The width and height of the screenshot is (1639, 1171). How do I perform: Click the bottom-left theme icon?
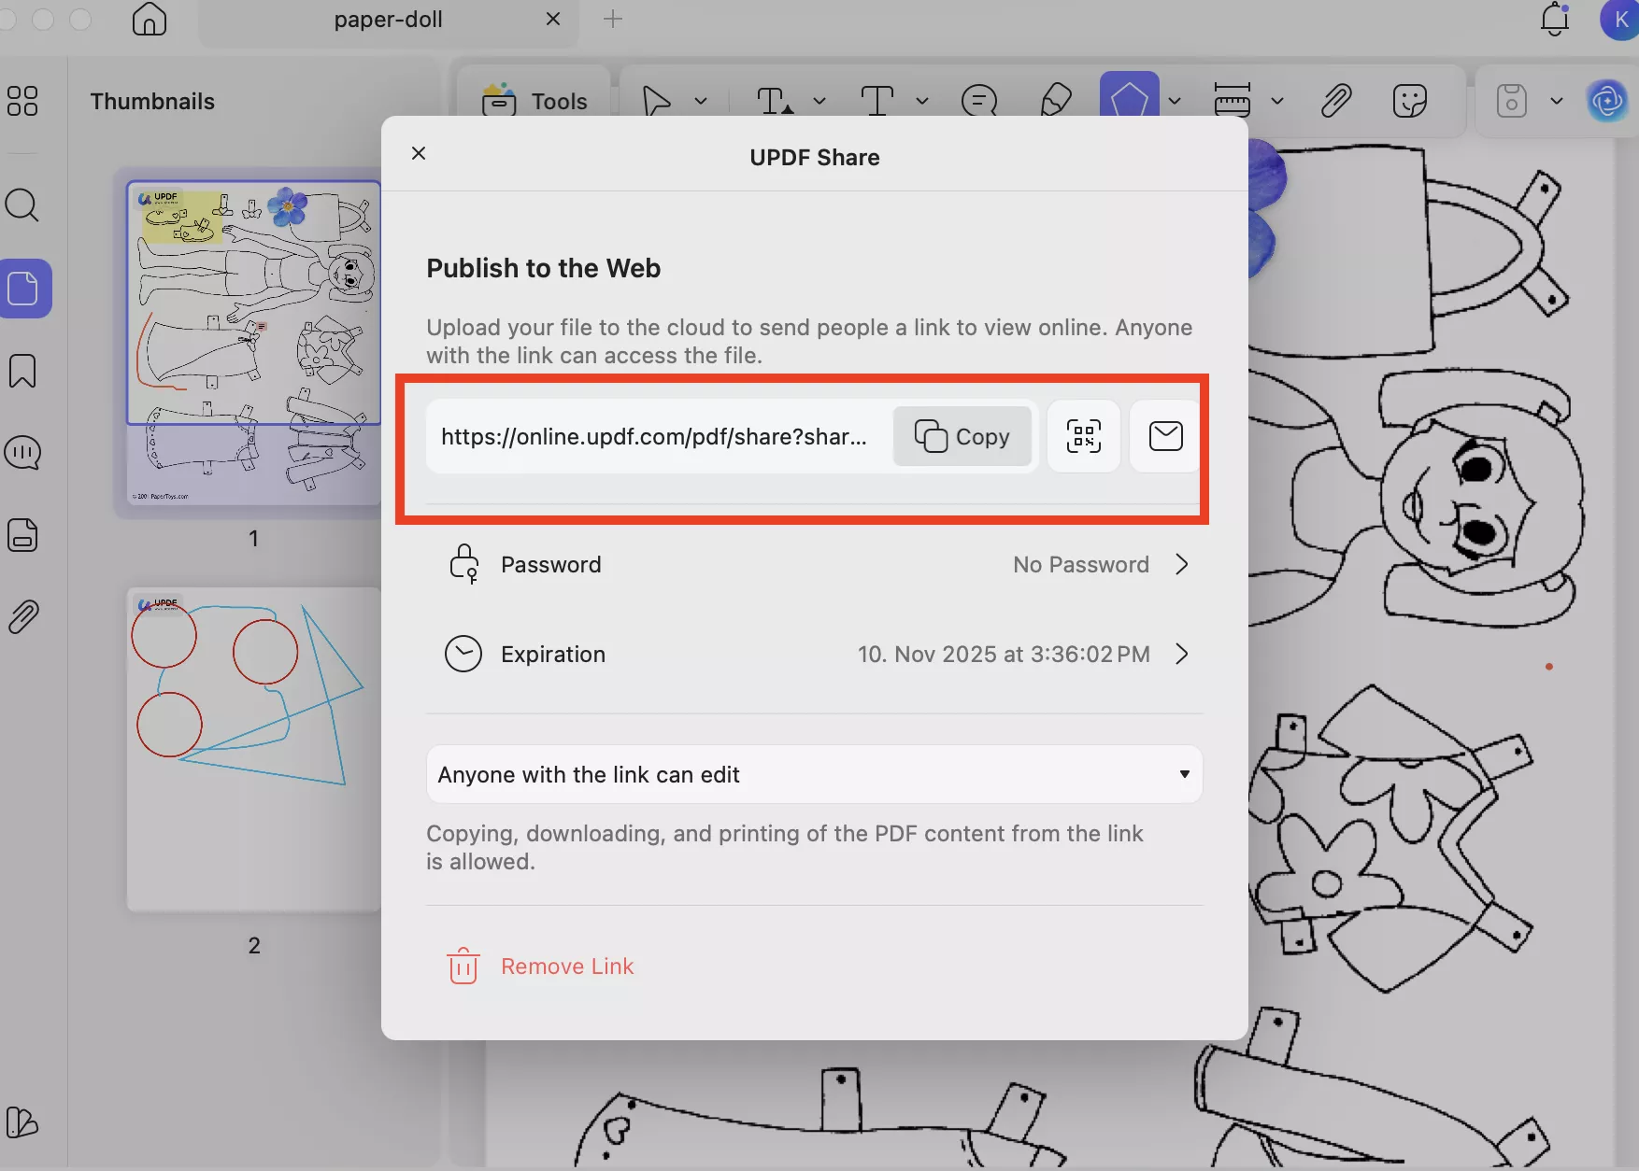(x=22, y=1122)
